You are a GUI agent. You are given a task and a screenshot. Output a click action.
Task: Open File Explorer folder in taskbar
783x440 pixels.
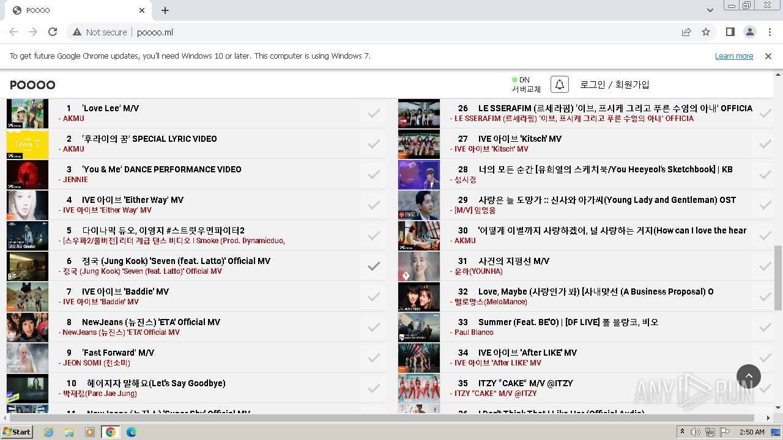[x=69, y=432]
